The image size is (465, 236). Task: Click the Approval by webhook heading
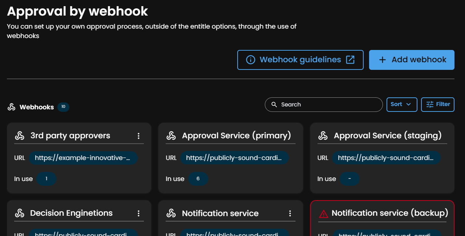click(77, 11)
